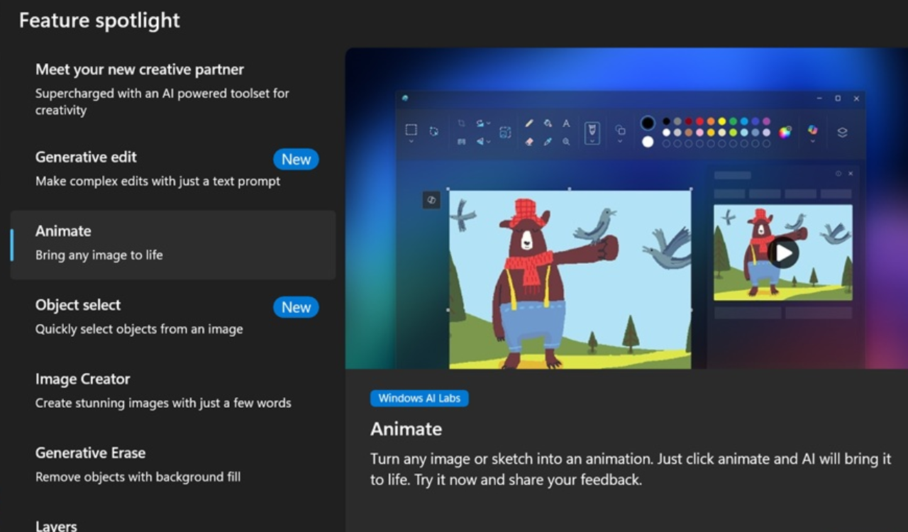The image size is (908, 532).
Task: Select the Generative Erase feature item
Action: coord(90,453)
